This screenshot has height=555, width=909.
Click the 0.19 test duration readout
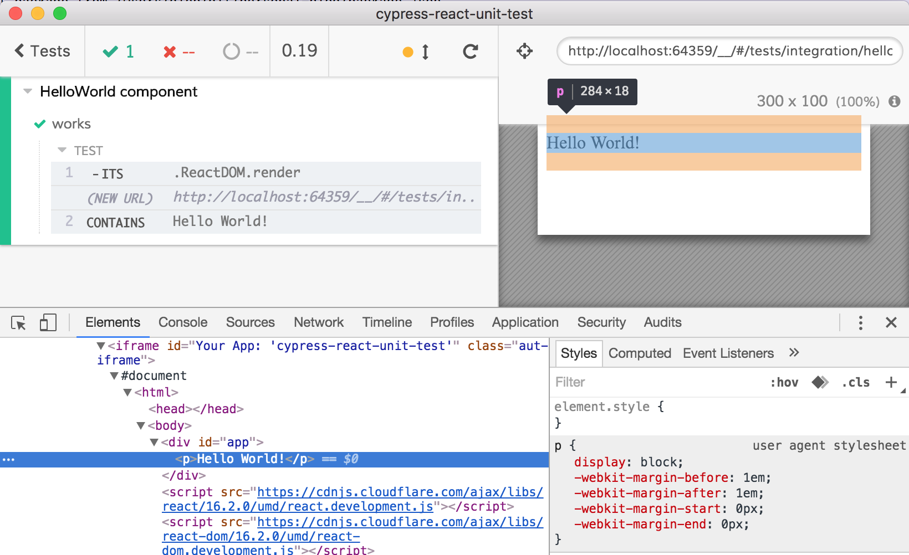click(x=299, y=50)
